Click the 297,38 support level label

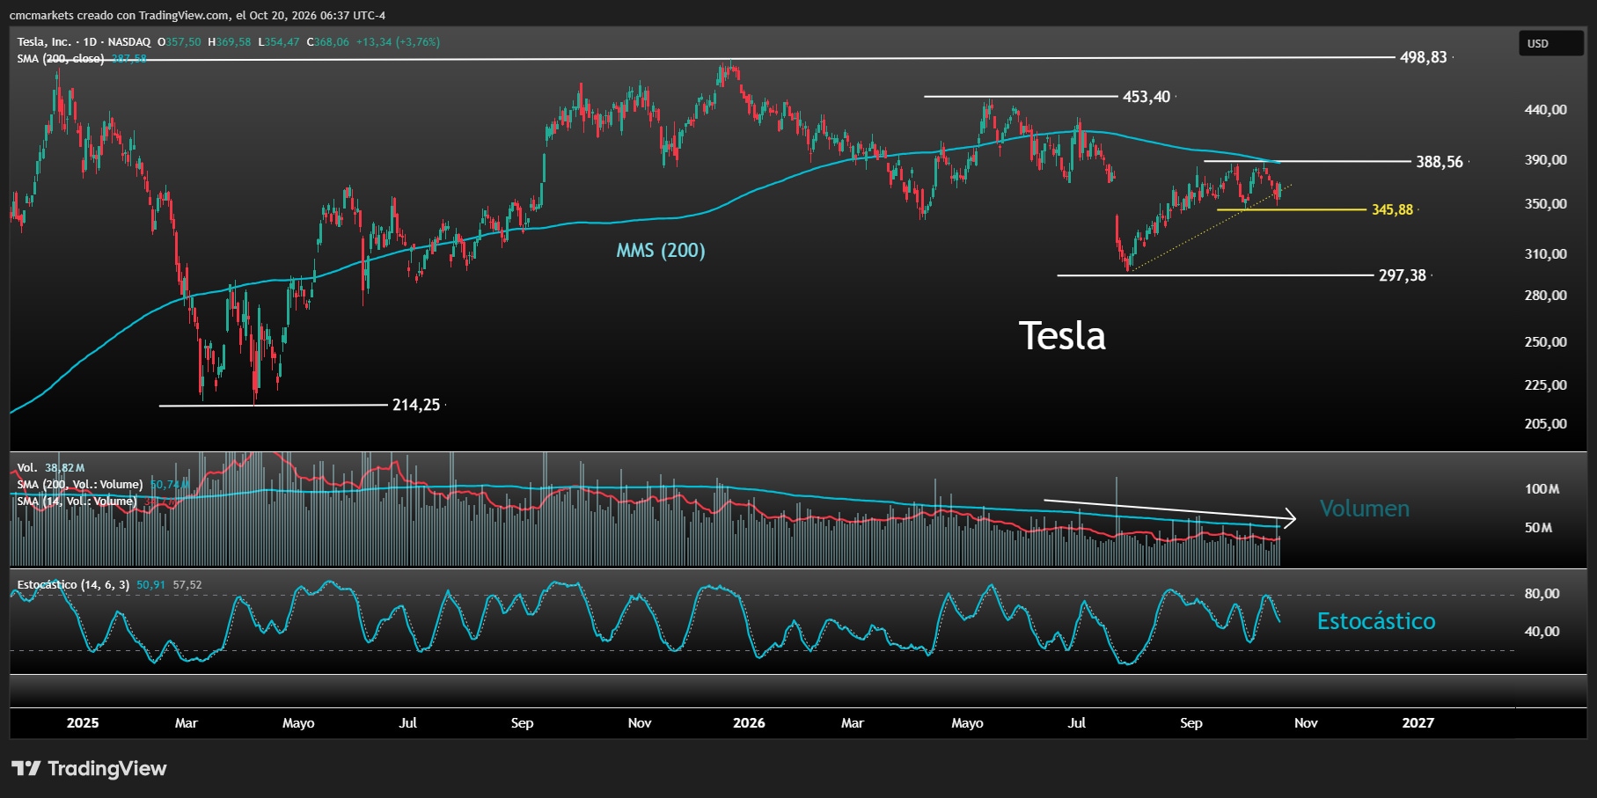(1403, 275)
